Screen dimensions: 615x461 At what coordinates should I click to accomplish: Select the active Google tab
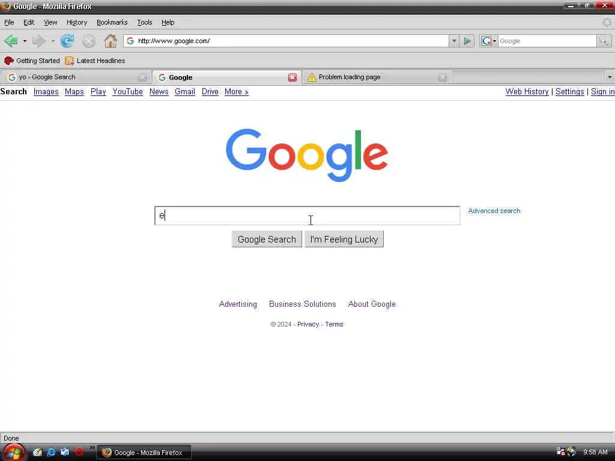(226, 77)
